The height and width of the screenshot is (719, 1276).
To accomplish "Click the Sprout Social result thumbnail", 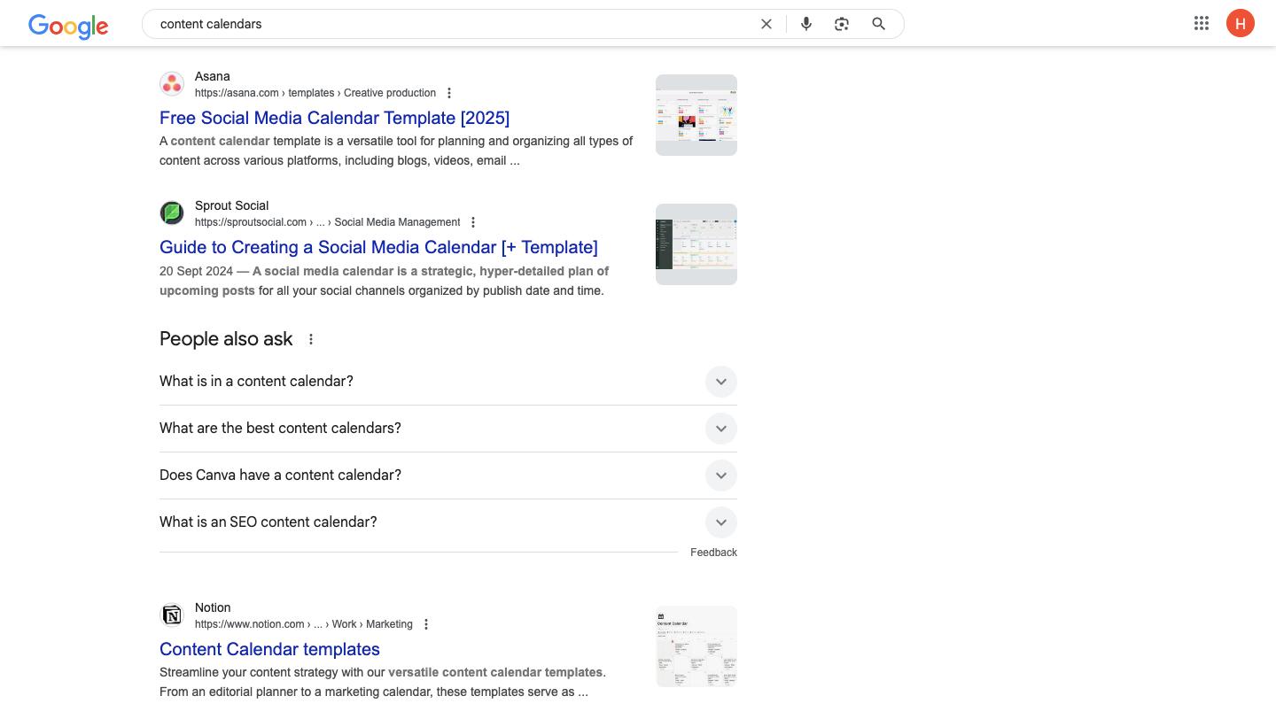I will 696,244.
